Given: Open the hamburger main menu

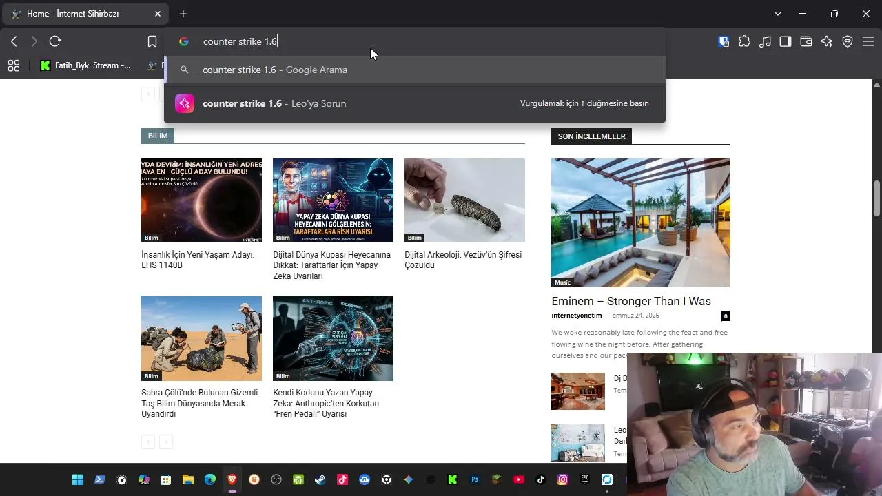Looking at the screenshot, I should pyautogui.click(x=868, y=41).
